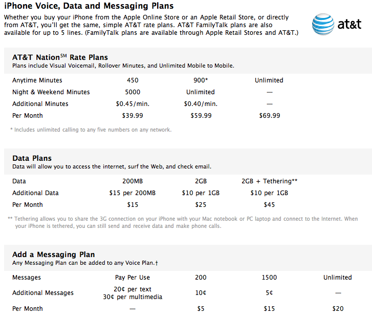Click the "at&t" wordmark beside the globe
The width and height of the screenshot is (372, 317).
[x=349, y=25]
